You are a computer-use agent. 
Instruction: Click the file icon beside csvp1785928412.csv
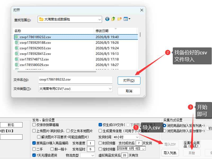click(17, 54)
